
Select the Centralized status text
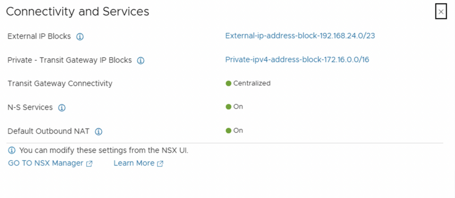[x=252, y=83]
